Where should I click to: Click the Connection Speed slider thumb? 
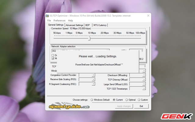(x=89, y=38)
